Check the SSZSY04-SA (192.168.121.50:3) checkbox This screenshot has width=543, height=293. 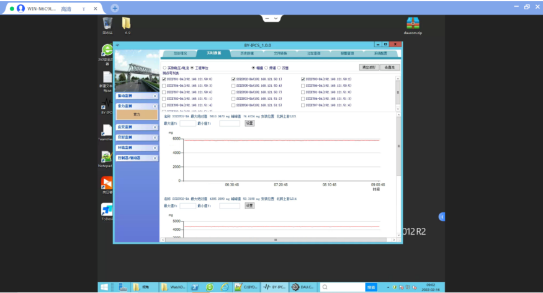click(164, 86)
